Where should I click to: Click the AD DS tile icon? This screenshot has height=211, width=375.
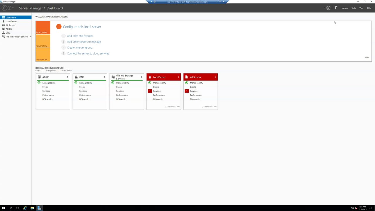click(39, 77)
